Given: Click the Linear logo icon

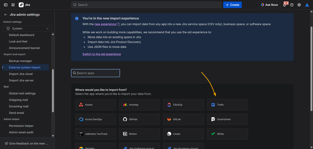Looking at the screenshot, I should (x=169, y=134).
